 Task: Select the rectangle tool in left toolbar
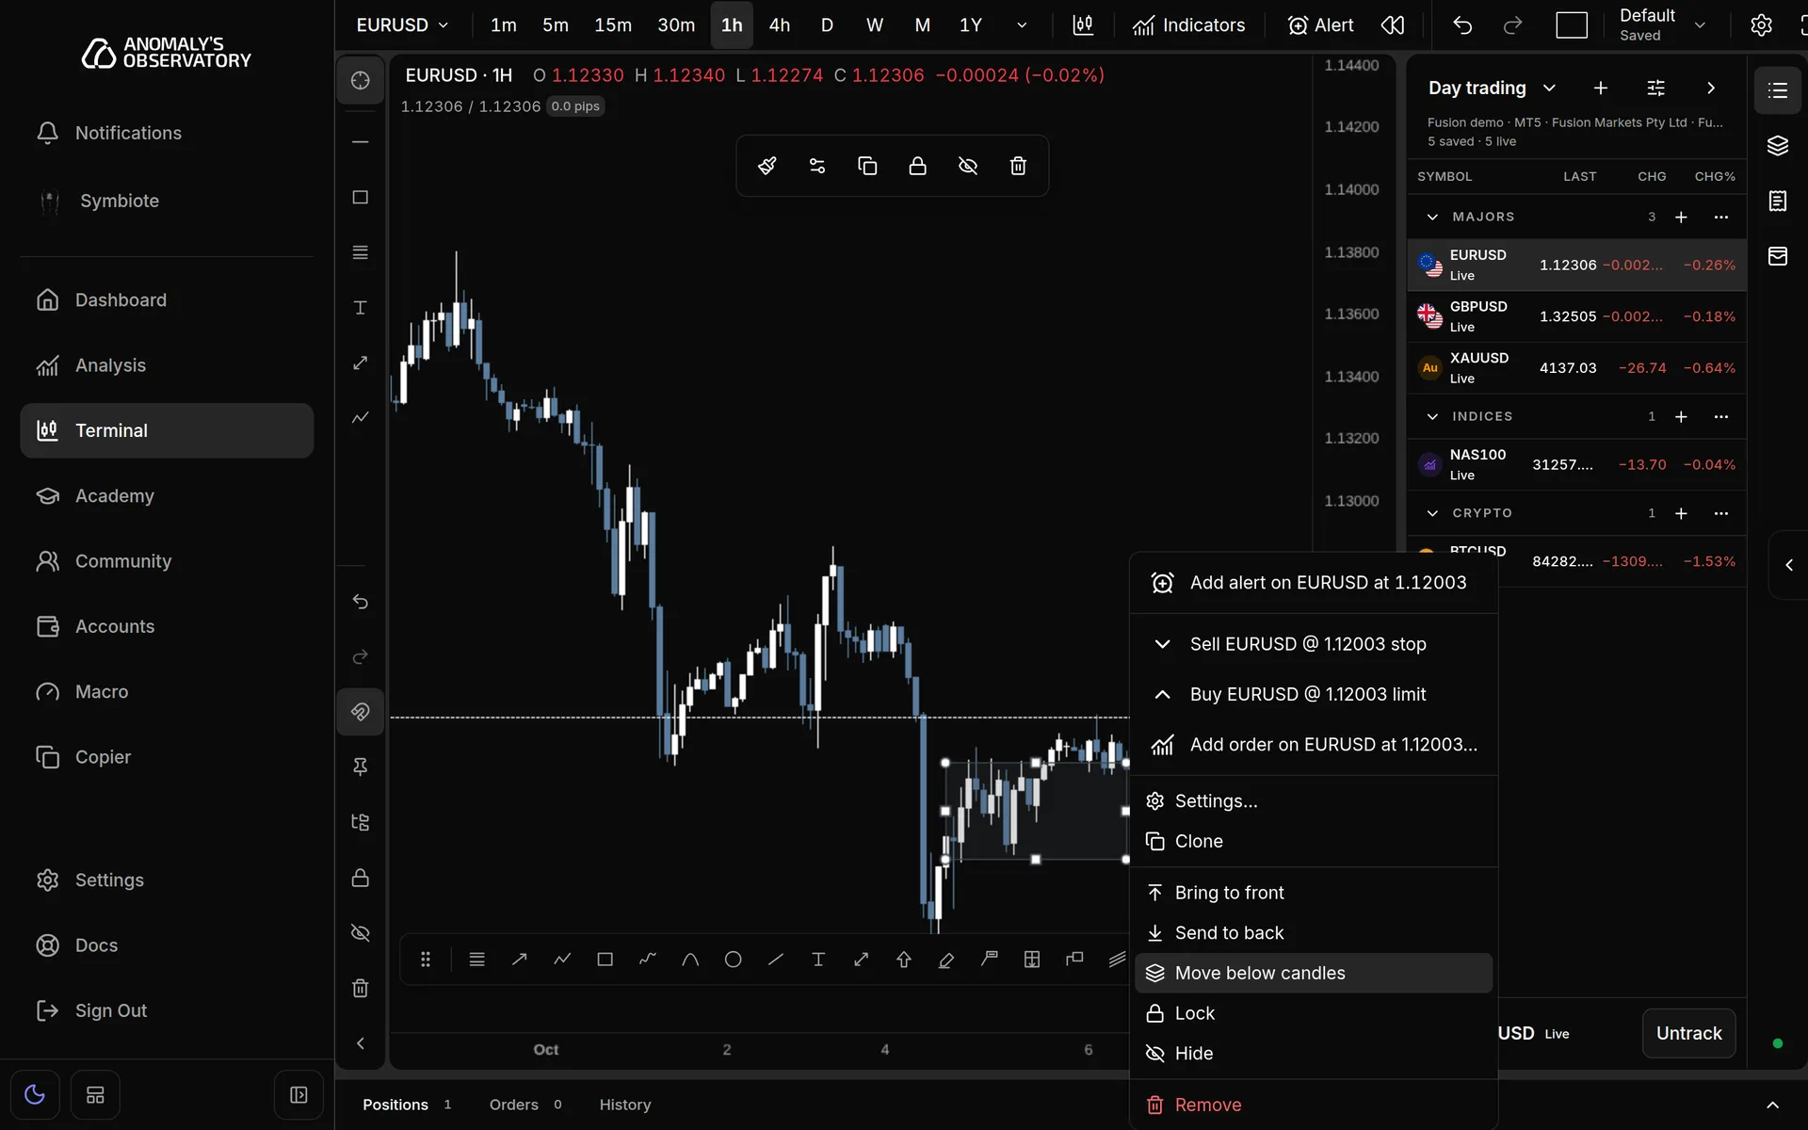click(x=360, y=197)
